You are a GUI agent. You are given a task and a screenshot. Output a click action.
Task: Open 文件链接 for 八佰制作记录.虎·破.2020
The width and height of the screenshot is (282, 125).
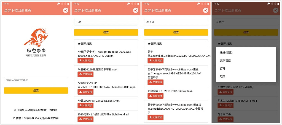(85, 92)
